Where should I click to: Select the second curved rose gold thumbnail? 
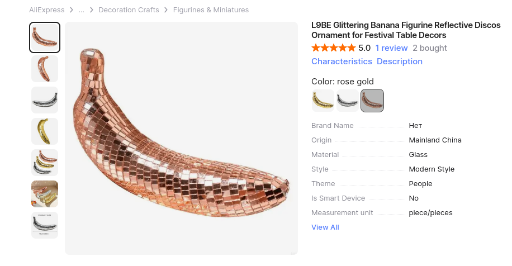click(x=45, y=69)
